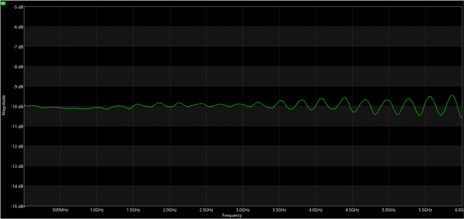
Task: Click the 3.0GHz frequency tick label
Action: pyautogui.click(x=243, y=210)
